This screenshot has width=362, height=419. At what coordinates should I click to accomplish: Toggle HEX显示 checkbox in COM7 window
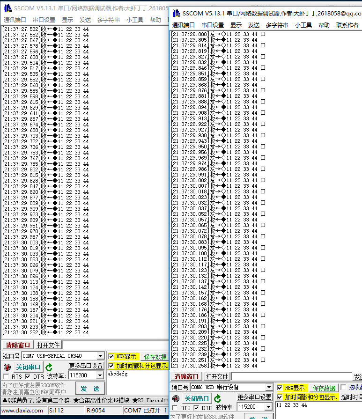(111, 357)
